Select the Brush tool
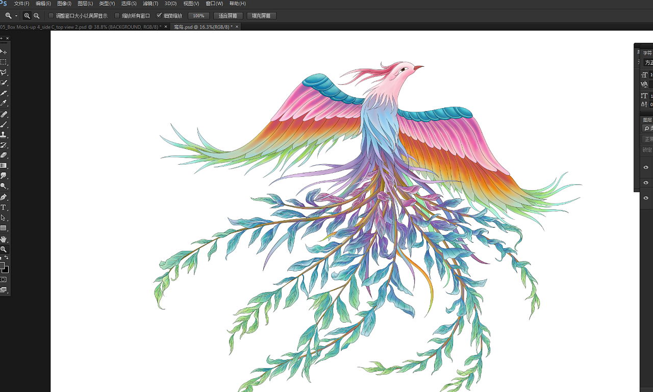 [4, 125]
